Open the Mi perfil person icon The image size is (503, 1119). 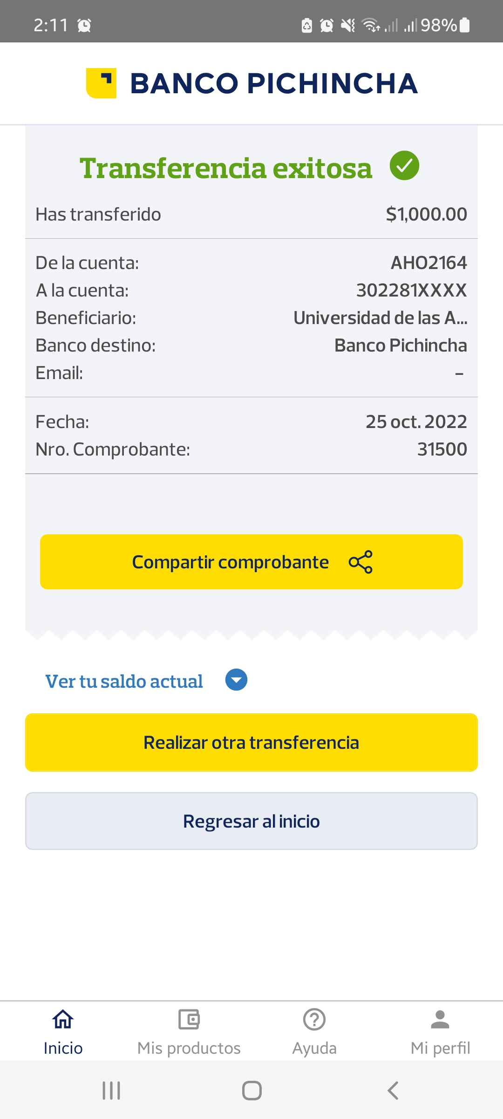pyautogui.click(x=440, y=1019)
